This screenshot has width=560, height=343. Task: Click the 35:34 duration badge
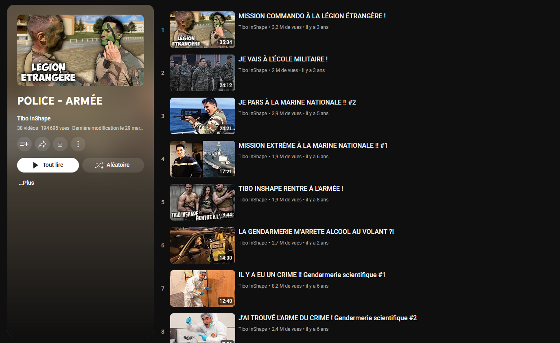click(225, 42)
